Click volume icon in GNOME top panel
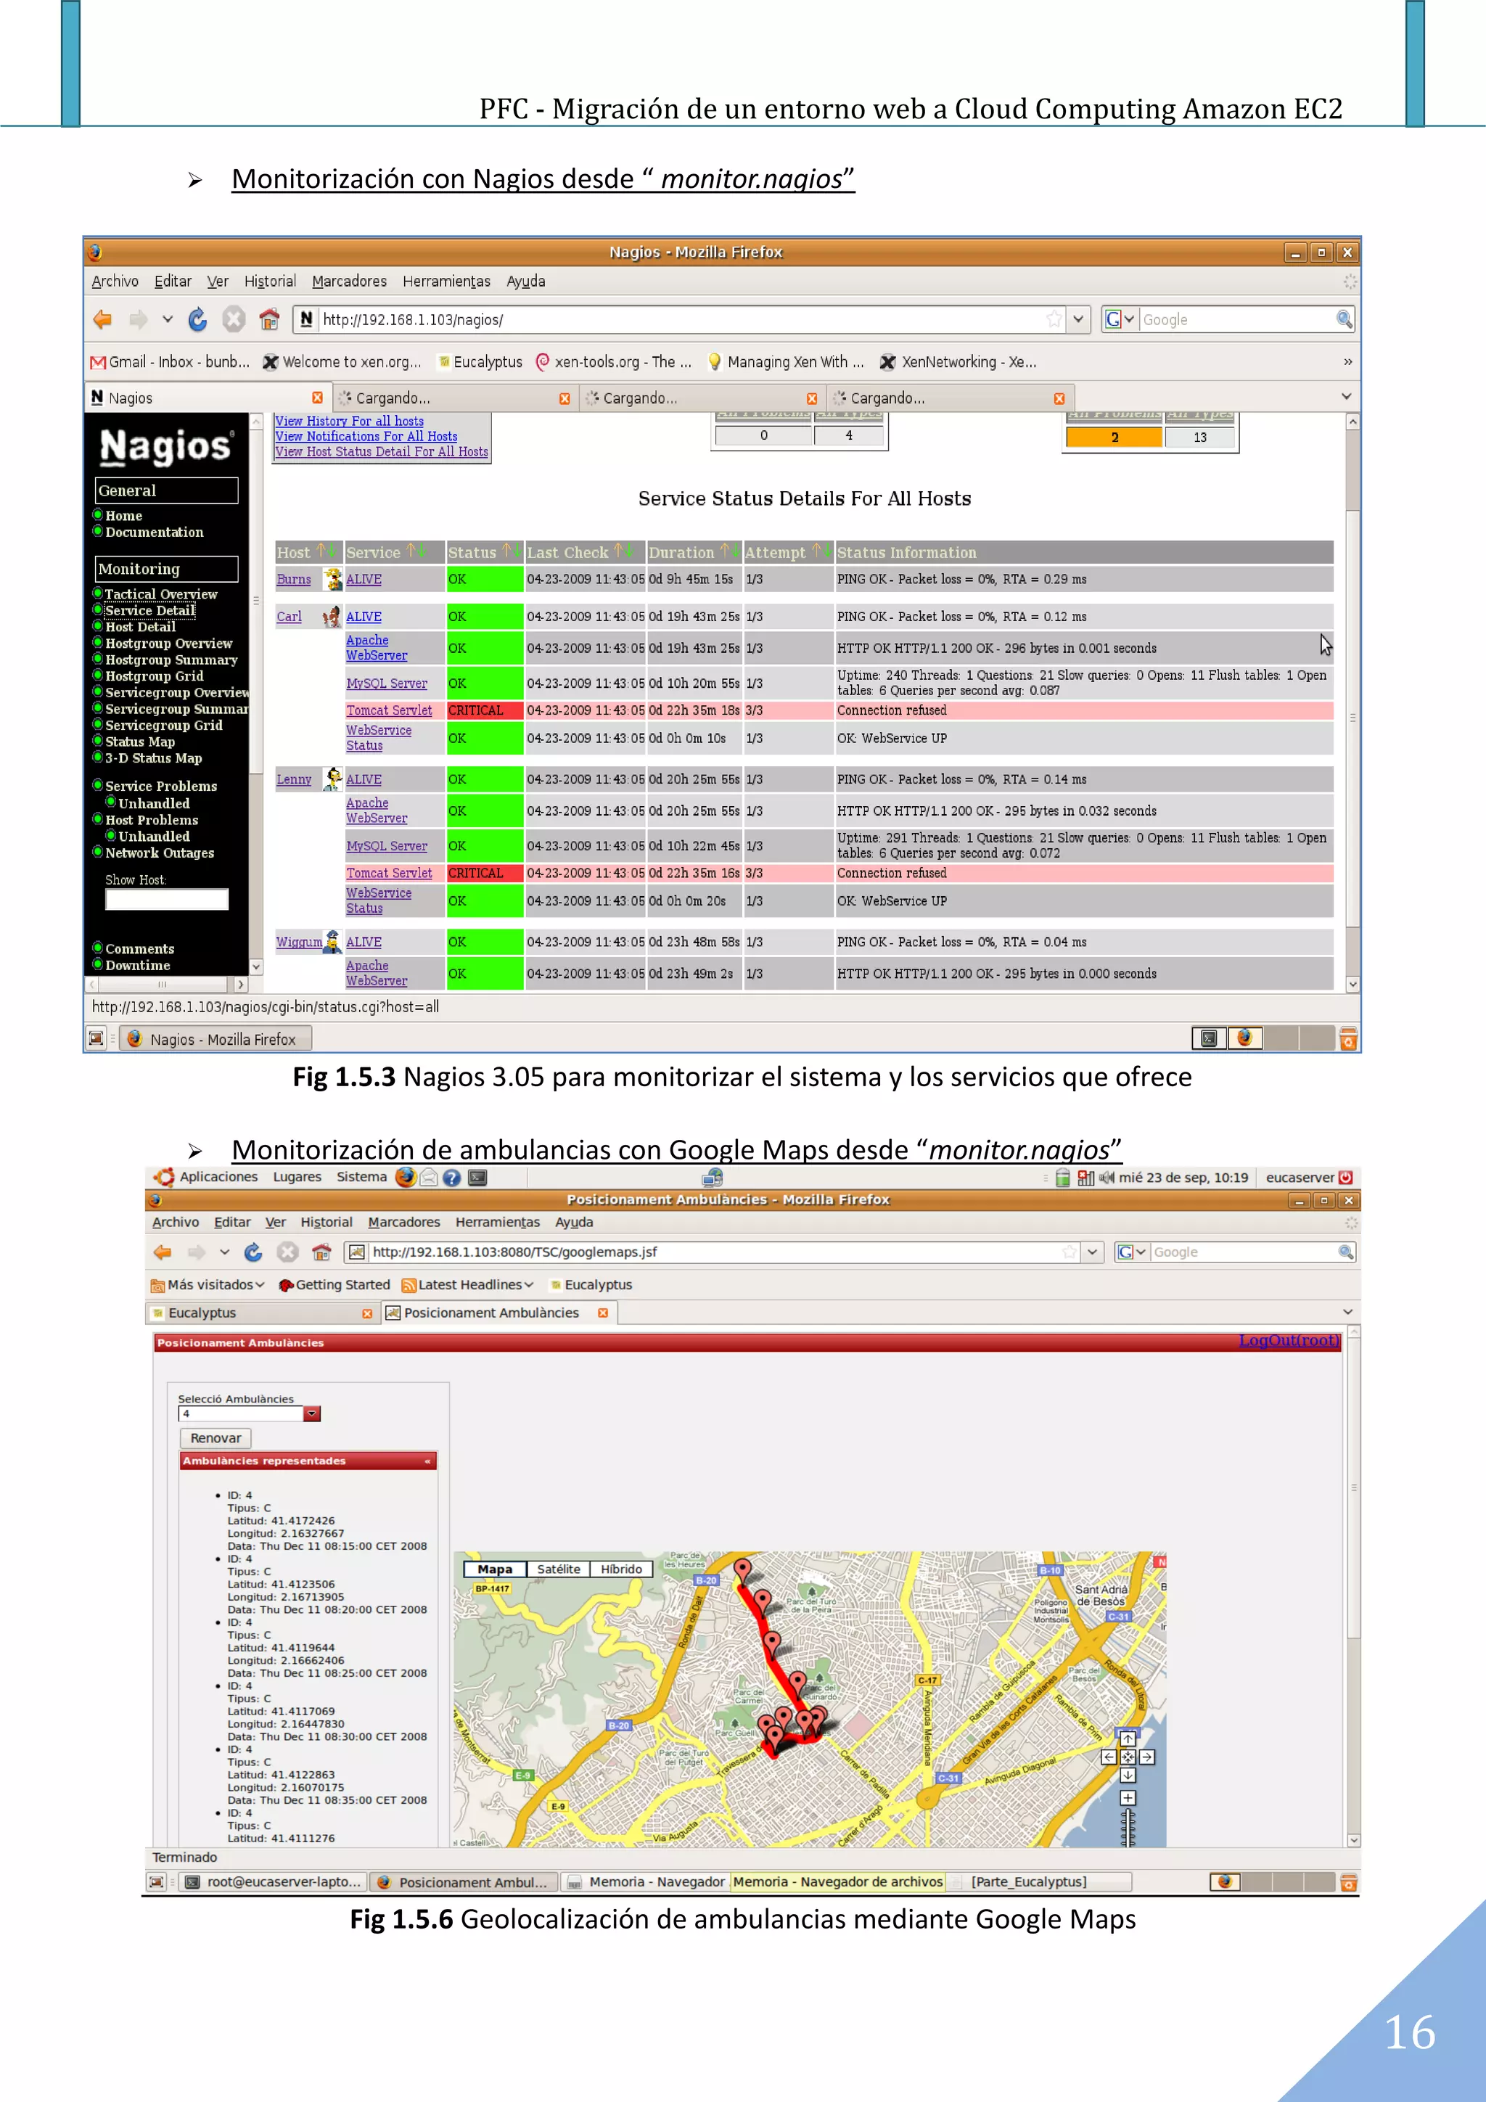The width and height of the screenshot is (1486, 2102). coord(1107,1178)
